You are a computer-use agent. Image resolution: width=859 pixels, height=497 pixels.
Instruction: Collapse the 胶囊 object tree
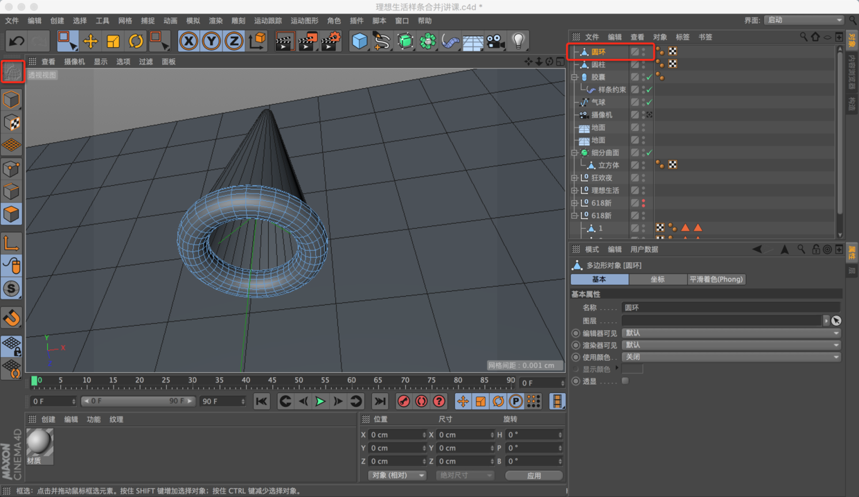(574, 78)
